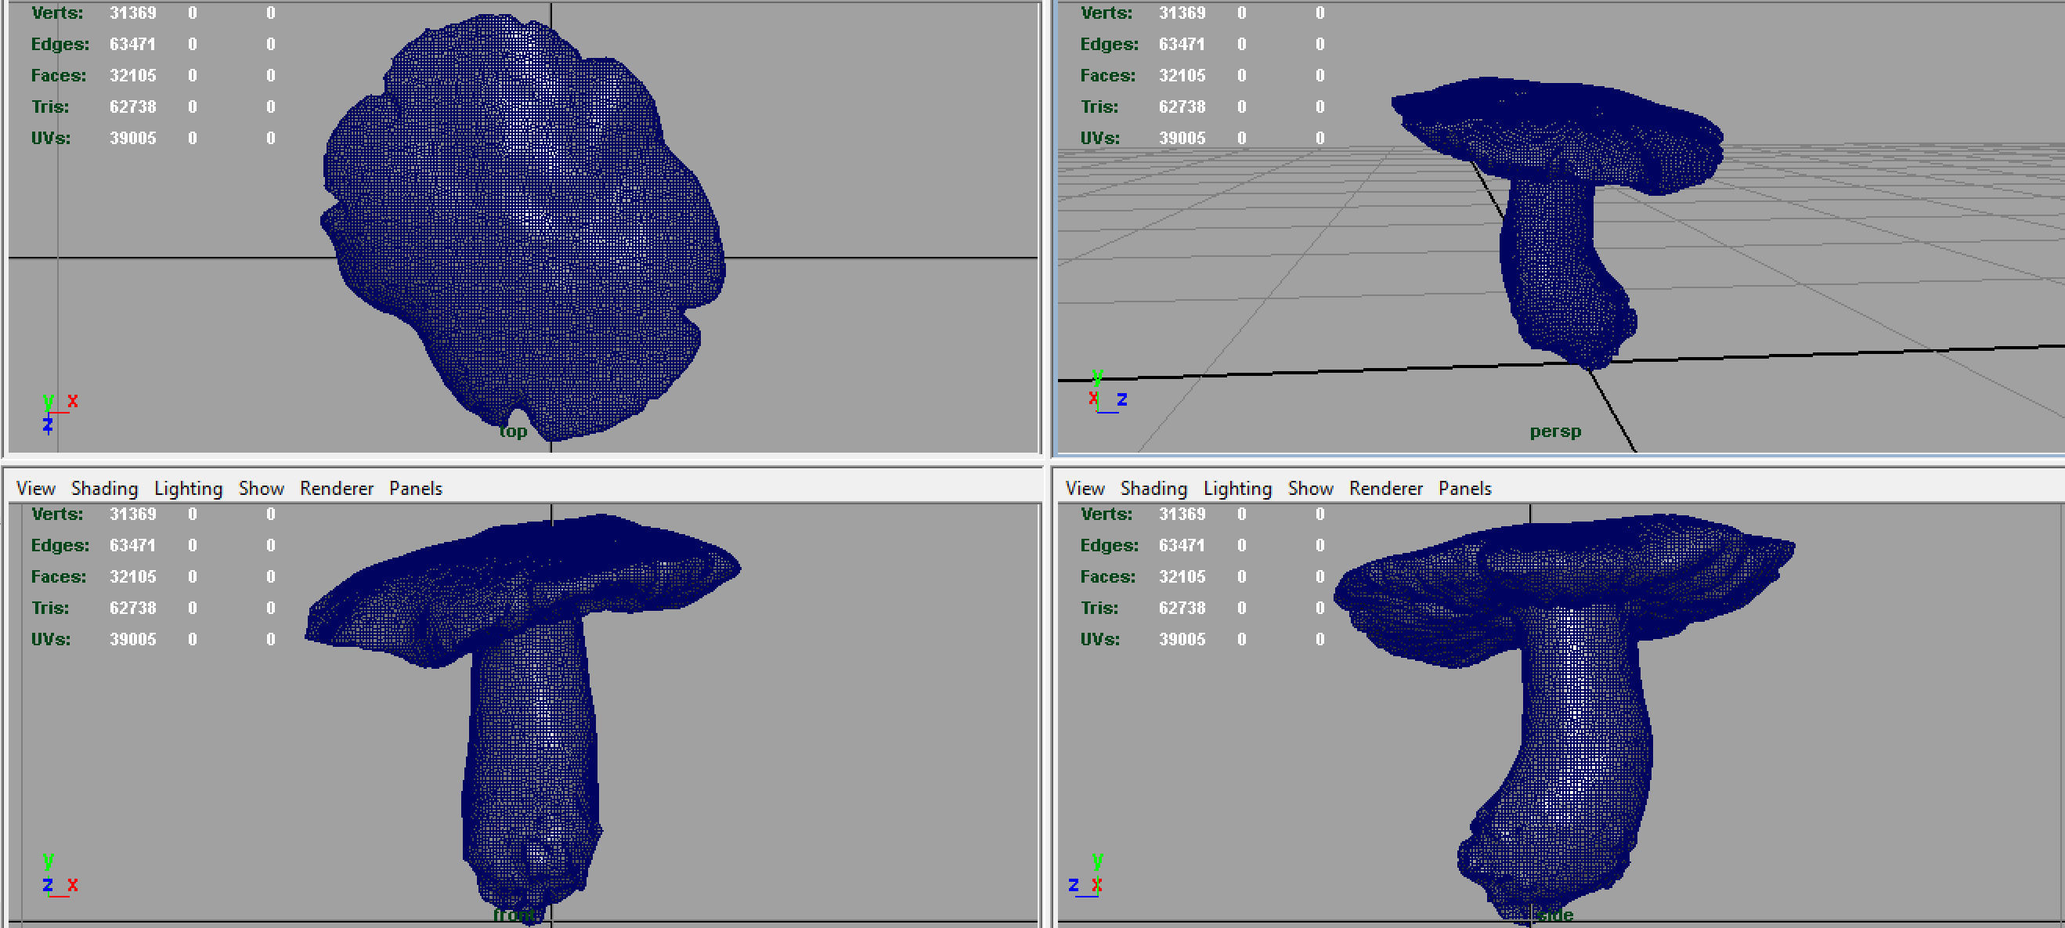
Task: Click the 39005 UV count in the side viewport
Action: (1182, 639)
